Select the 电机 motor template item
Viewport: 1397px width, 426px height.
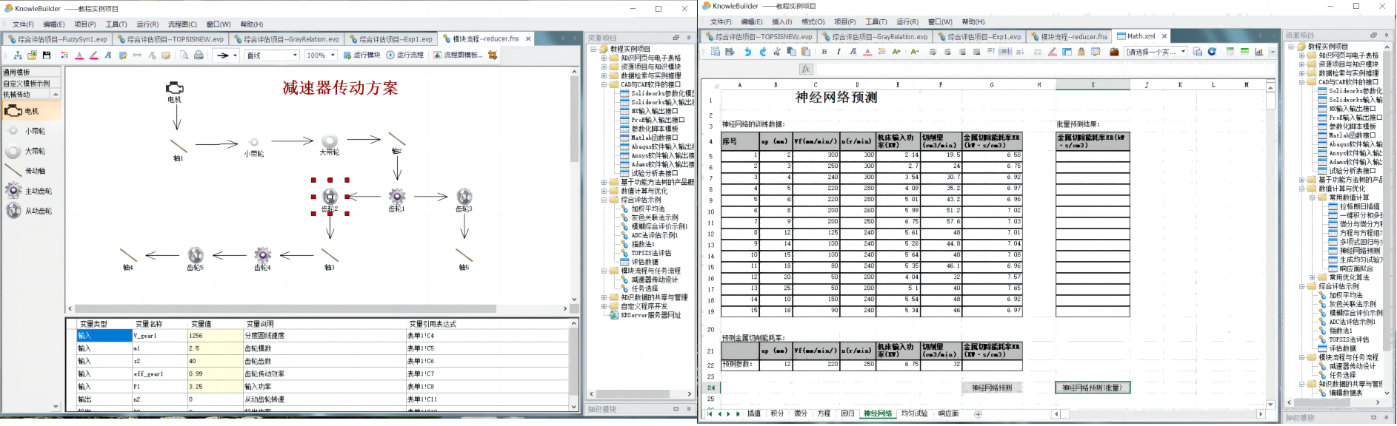tap(31, 111)
